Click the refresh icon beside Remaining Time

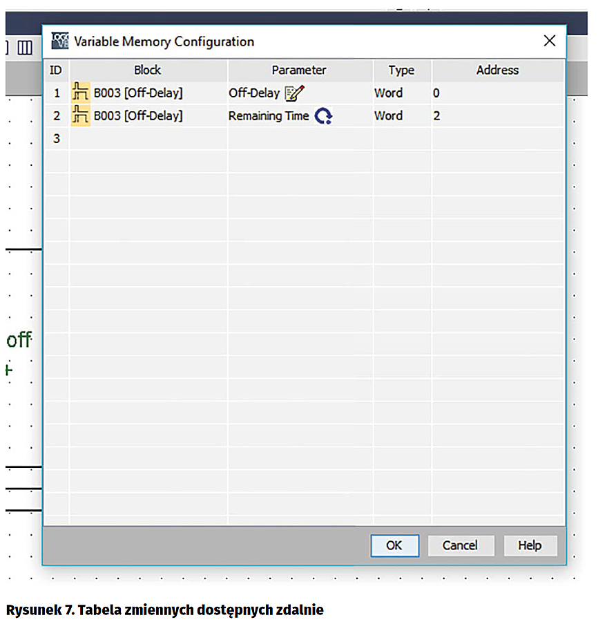[323, 116]
